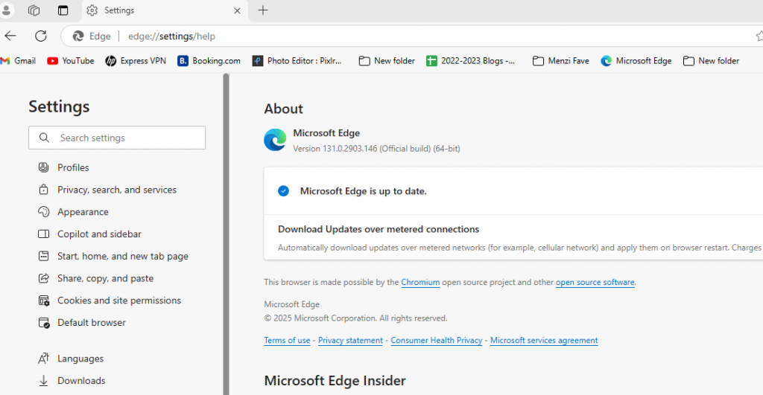Image resolution: width=763 pixels, height=395 pixels.
Task: Click the Microsoft Edge logo in About
Action: [x=275, y=140]
